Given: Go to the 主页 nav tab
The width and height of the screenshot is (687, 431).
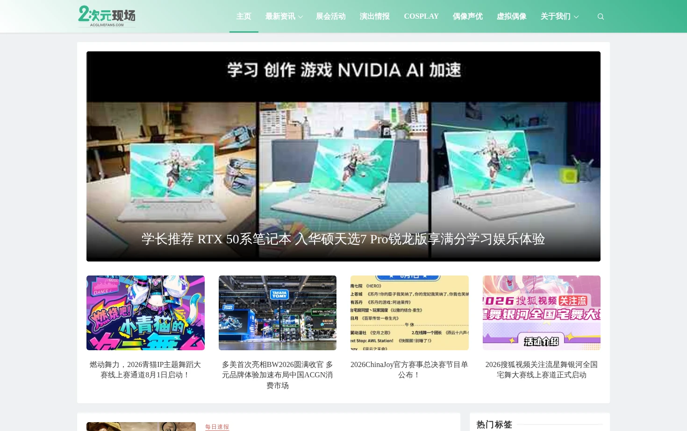Looking at the screenshot, I should click(x=244, y=16).
